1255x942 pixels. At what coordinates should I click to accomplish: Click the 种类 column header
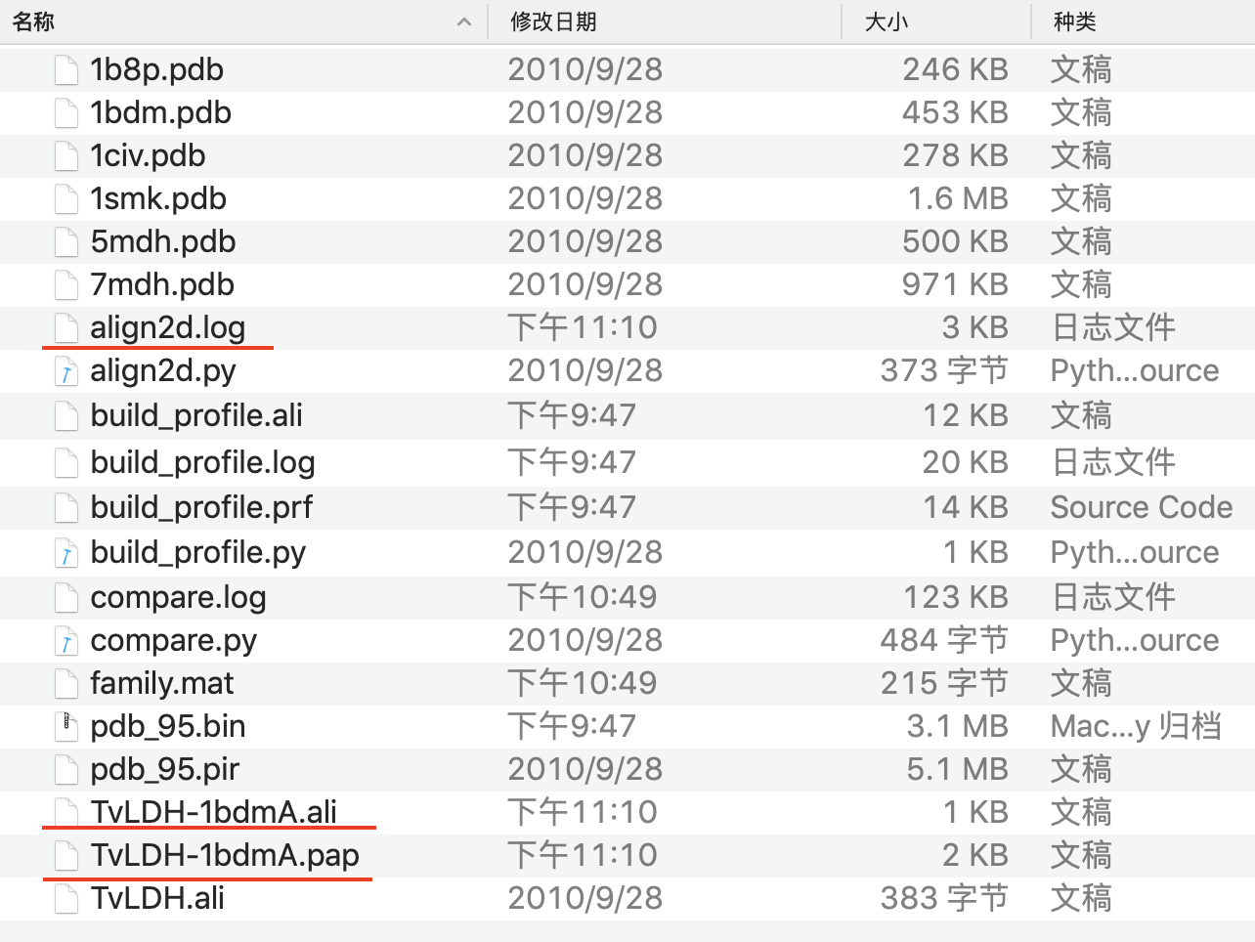click(1075, 21)
